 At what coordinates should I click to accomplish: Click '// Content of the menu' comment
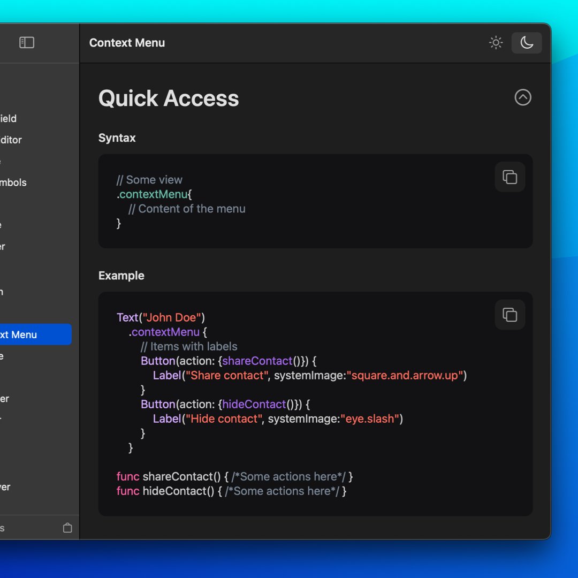click(x=187, y=209)
